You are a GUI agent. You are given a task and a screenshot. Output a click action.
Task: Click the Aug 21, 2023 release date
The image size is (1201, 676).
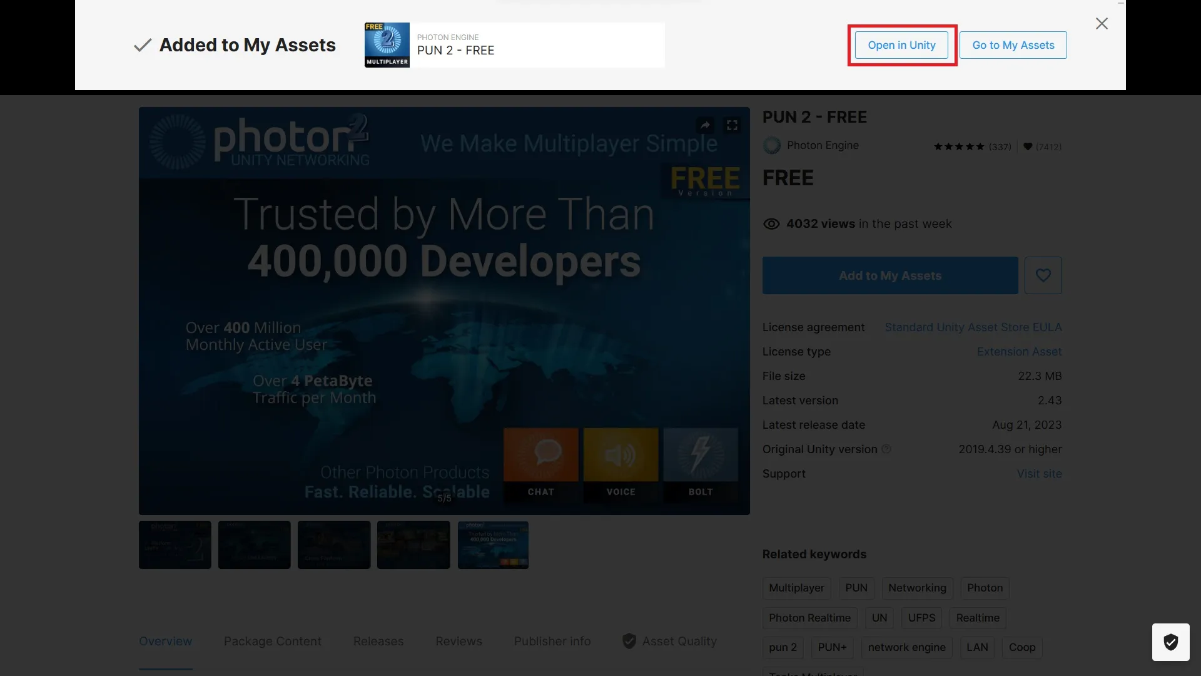1026,425
